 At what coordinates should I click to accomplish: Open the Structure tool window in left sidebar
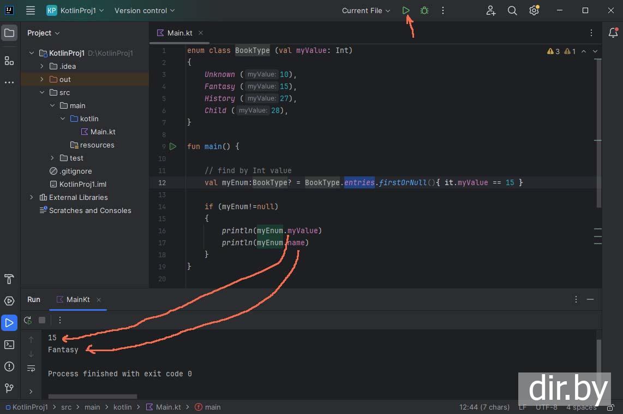pyautogui.click(x=9, y=61)
